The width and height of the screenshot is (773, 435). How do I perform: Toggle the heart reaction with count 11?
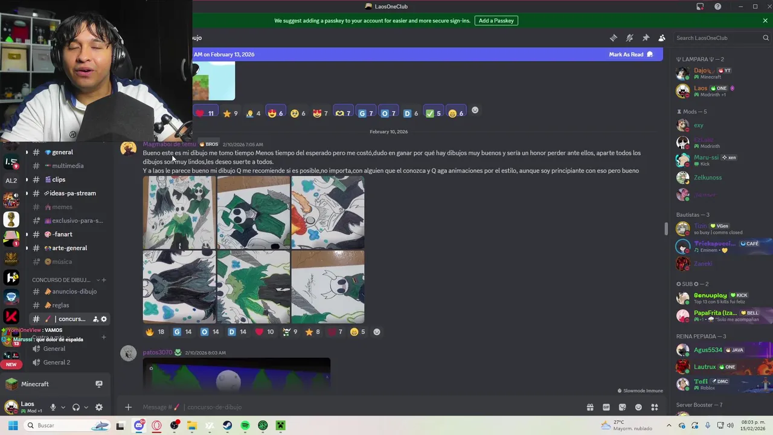(x=205, y=113)
